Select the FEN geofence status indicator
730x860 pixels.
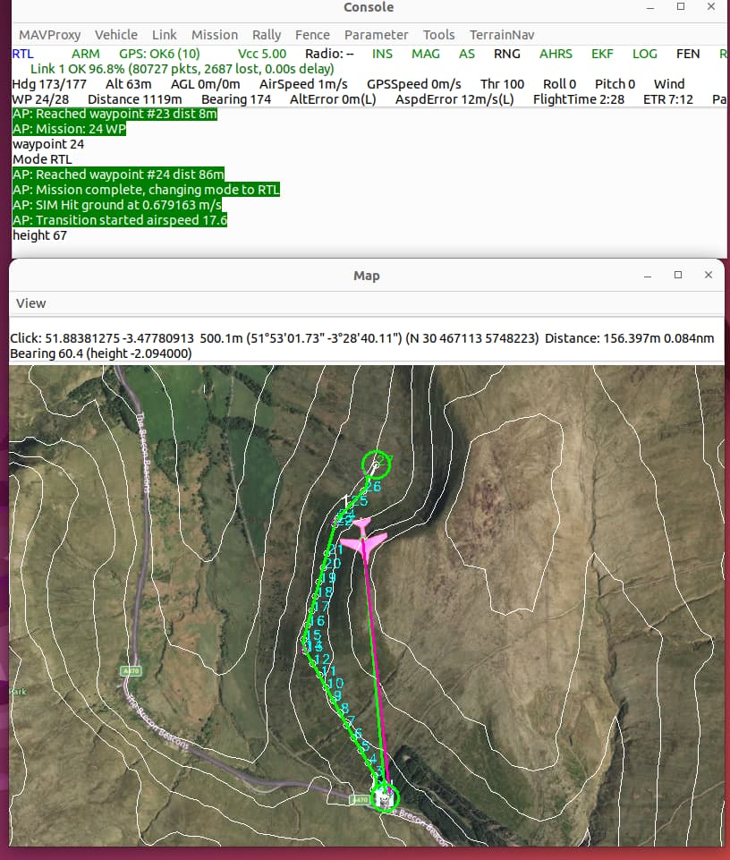coord(688,54)
